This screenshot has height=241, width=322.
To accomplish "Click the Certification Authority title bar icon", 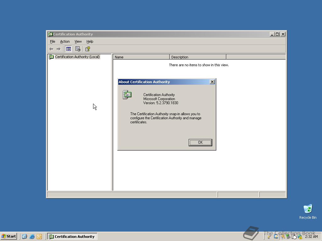I will tap(50, 34).
